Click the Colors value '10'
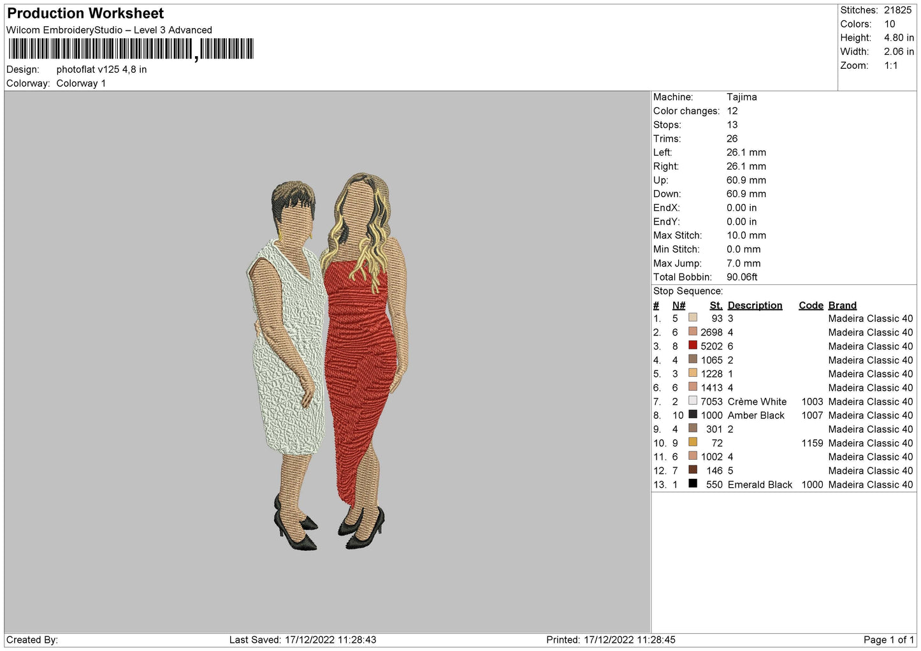 890,24
